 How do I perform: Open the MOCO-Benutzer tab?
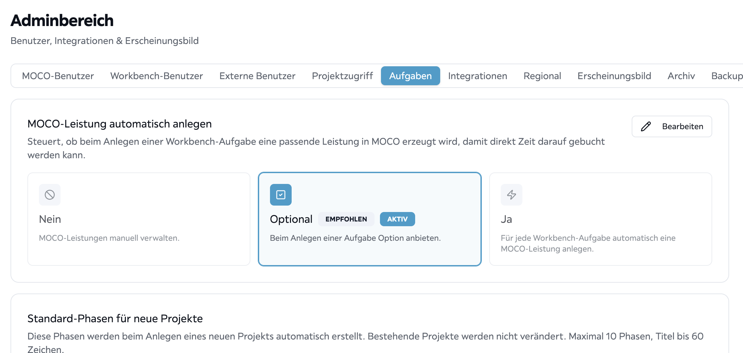pyautogui.click(x=58, y=76)
